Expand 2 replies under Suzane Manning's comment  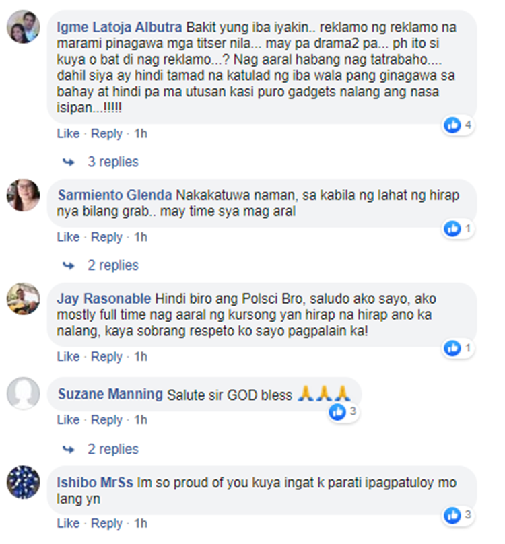coord(113,449)
